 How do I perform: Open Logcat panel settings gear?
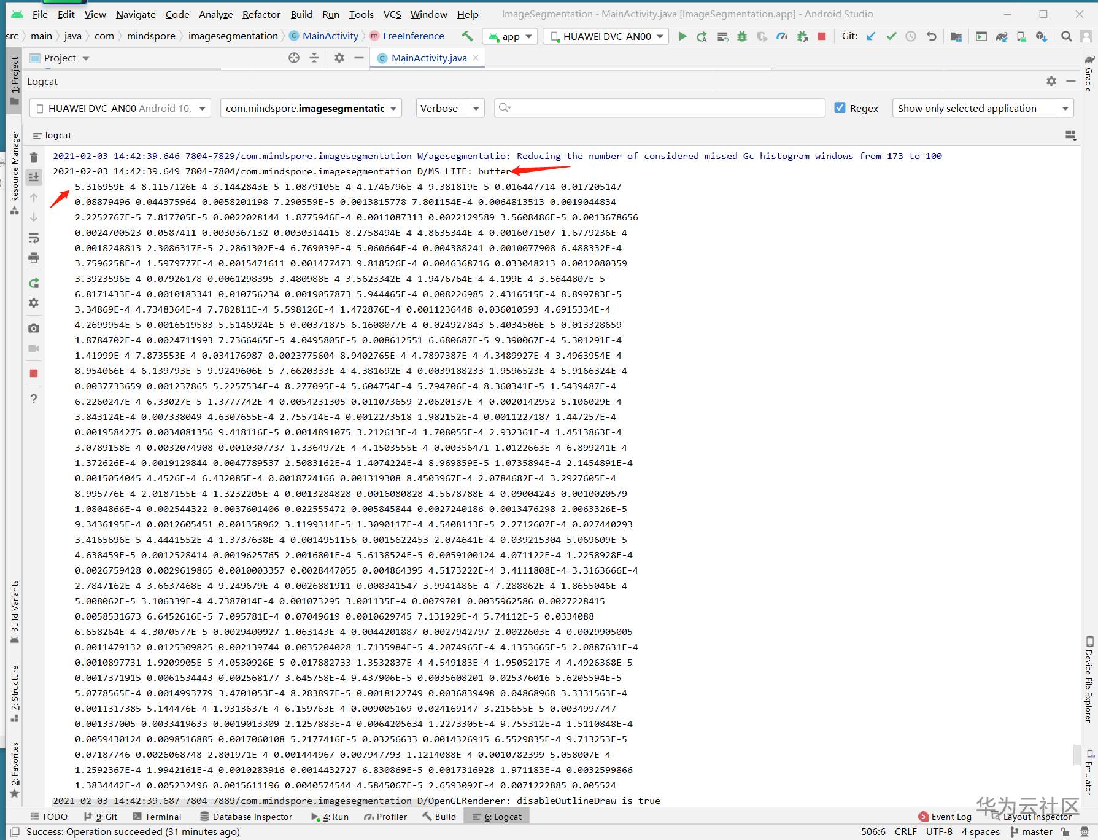coord(1051,81)
